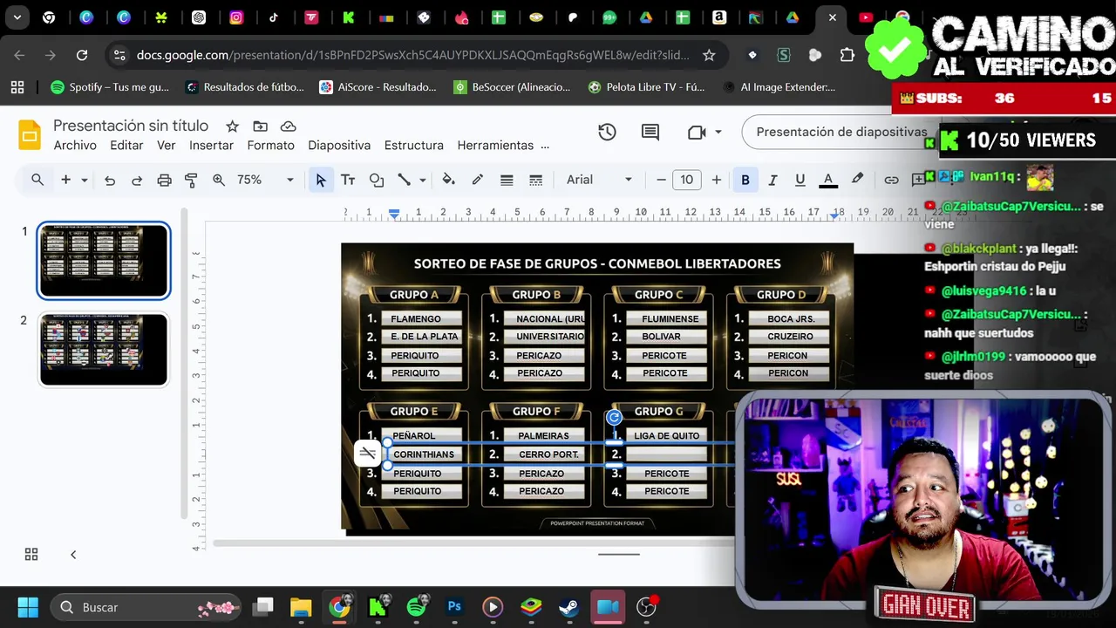1116x628 pixels.
Task: Click the zoom magnifier icon
Action: [219, 181]
